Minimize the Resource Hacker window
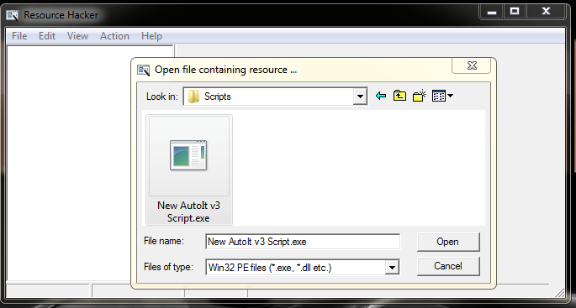 click(x=492, y=12)
